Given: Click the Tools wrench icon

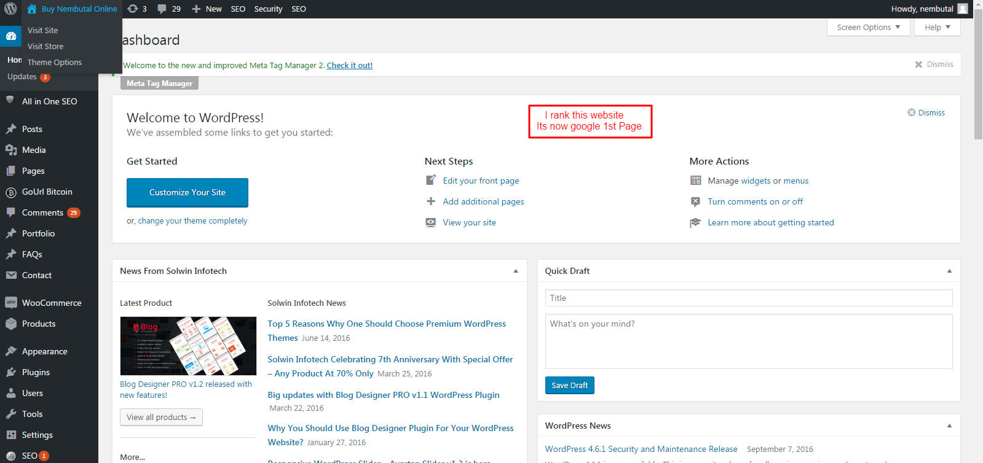Looking at the screenshot, I should click(11, 414).
